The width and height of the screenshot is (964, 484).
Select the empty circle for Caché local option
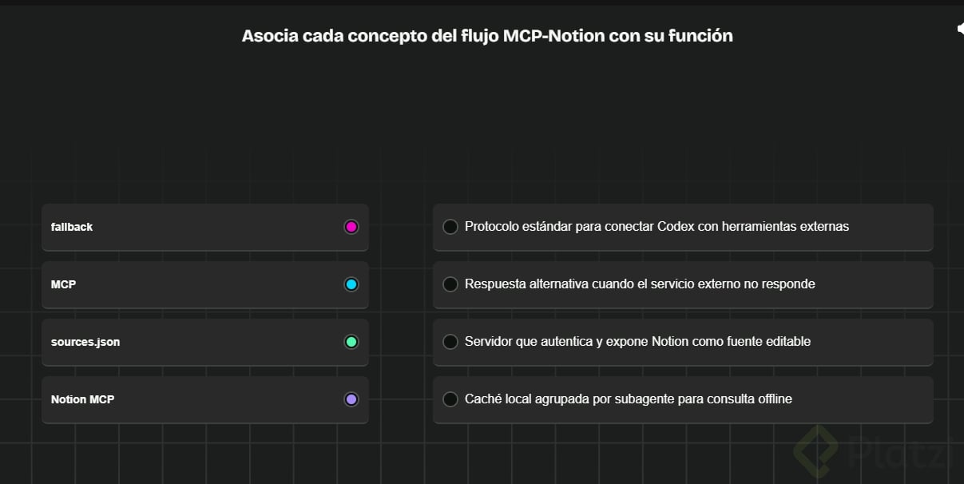click(x=450, y=399)
